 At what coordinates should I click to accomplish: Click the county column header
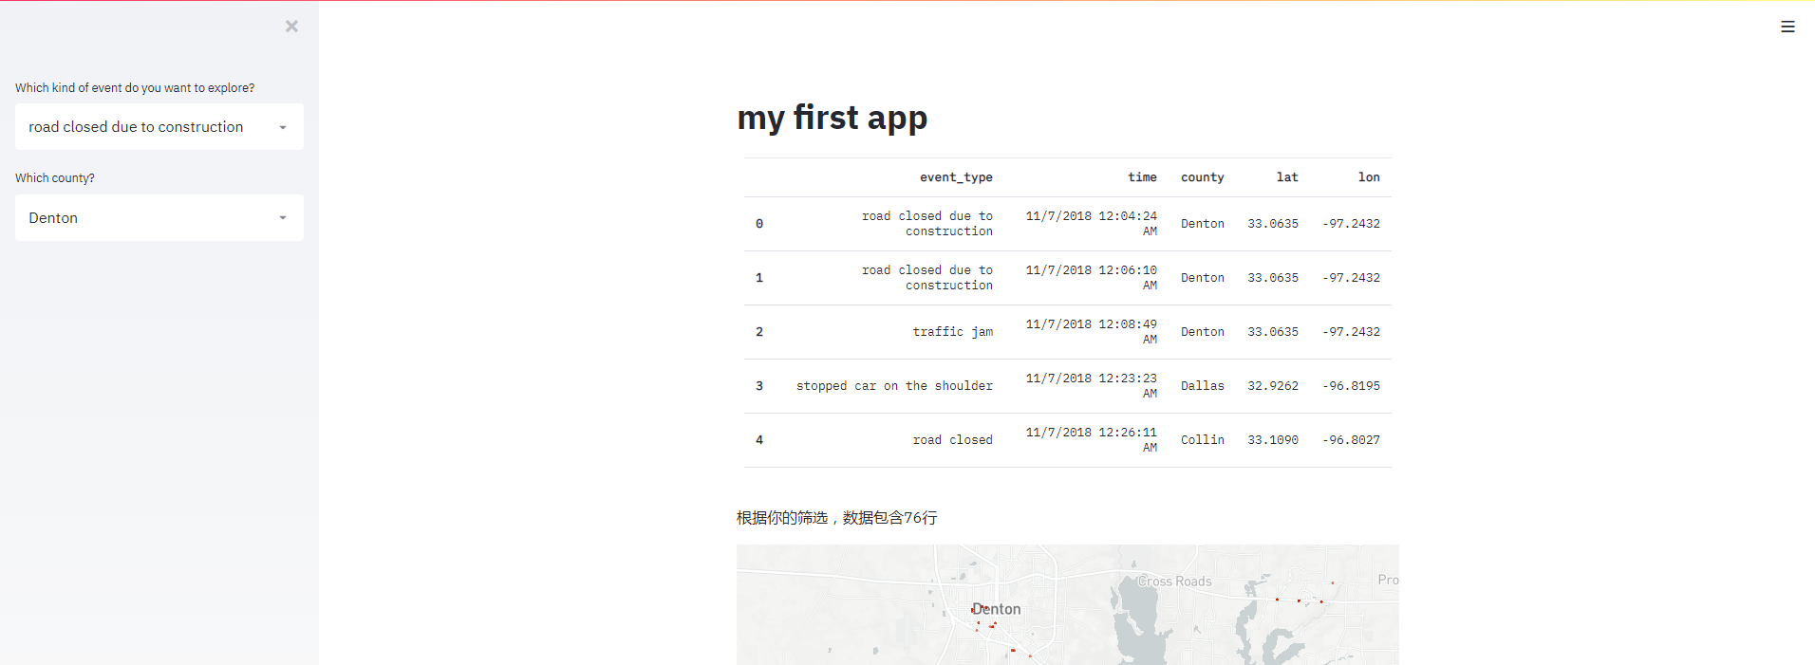coord(1202,177)
